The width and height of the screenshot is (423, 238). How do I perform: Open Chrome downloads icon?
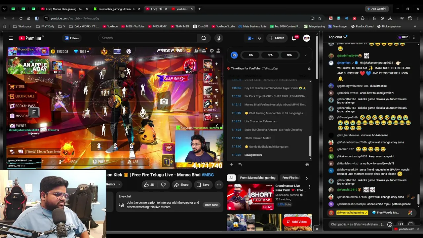pyautogui.click(x=390, y=18)
